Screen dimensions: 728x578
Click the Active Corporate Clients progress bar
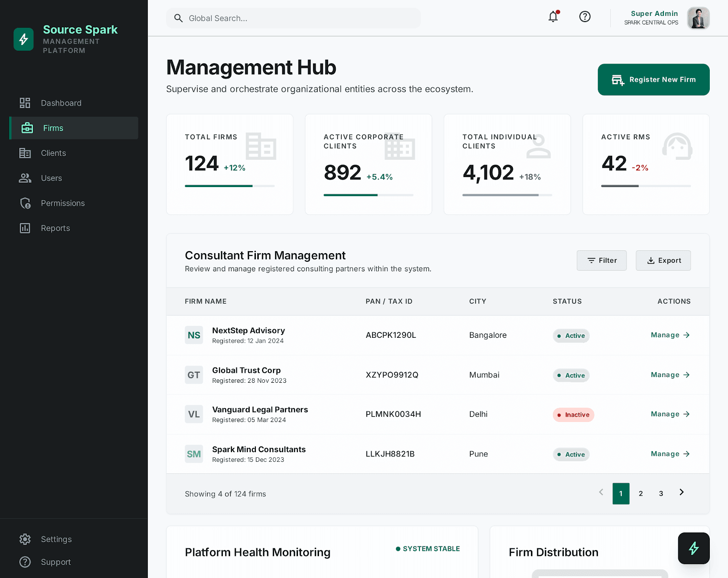pyautogui.click(x=368, y=195)
